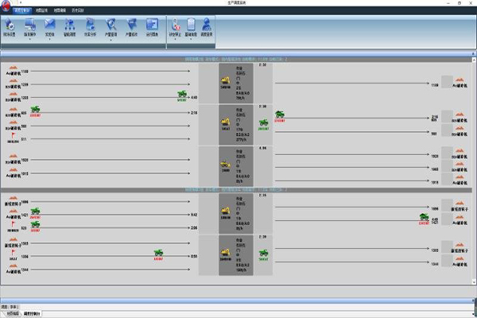Open dropdown arrow under the lock ribbon button
477x318 pixels.
pos(175,39)
